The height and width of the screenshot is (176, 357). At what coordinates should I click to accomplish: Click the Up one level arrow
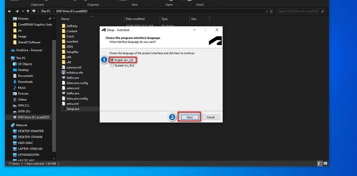[28, 11]
